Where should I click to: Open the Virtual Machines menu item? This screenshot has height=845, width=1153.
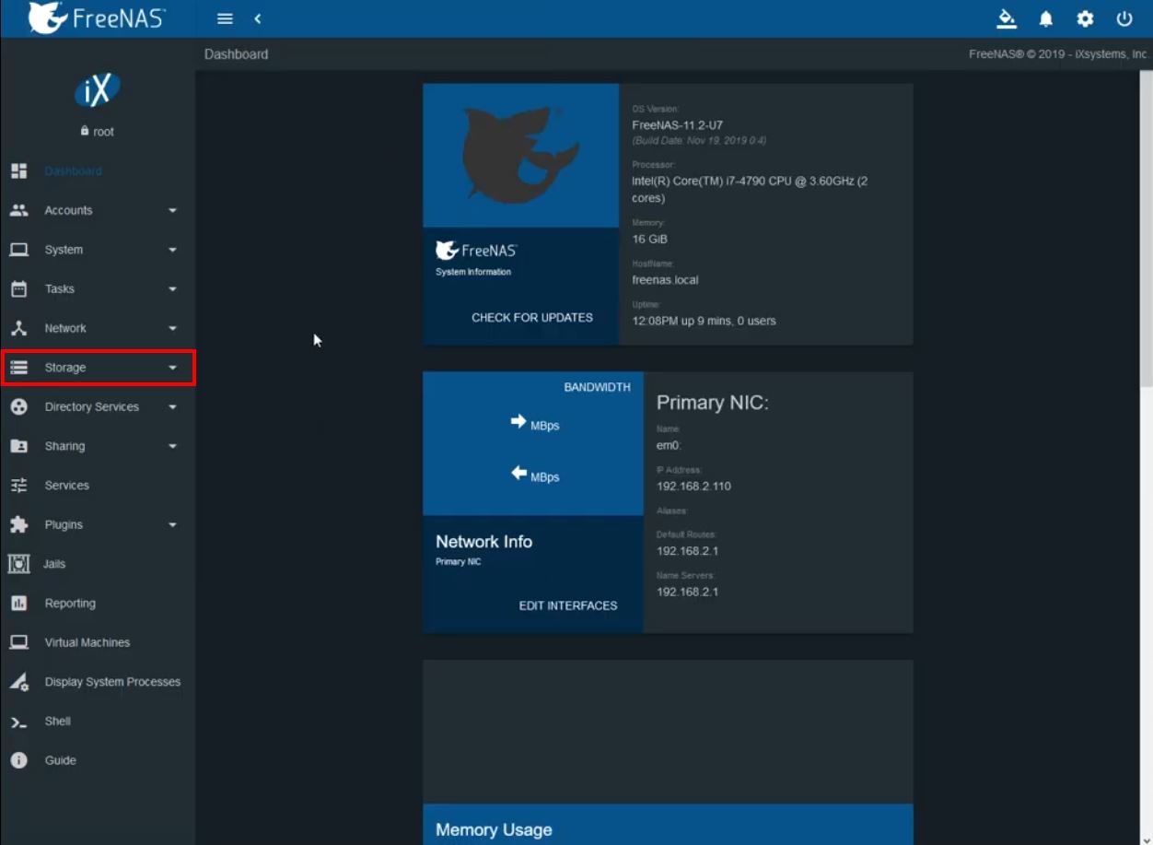tap(98, 642)
